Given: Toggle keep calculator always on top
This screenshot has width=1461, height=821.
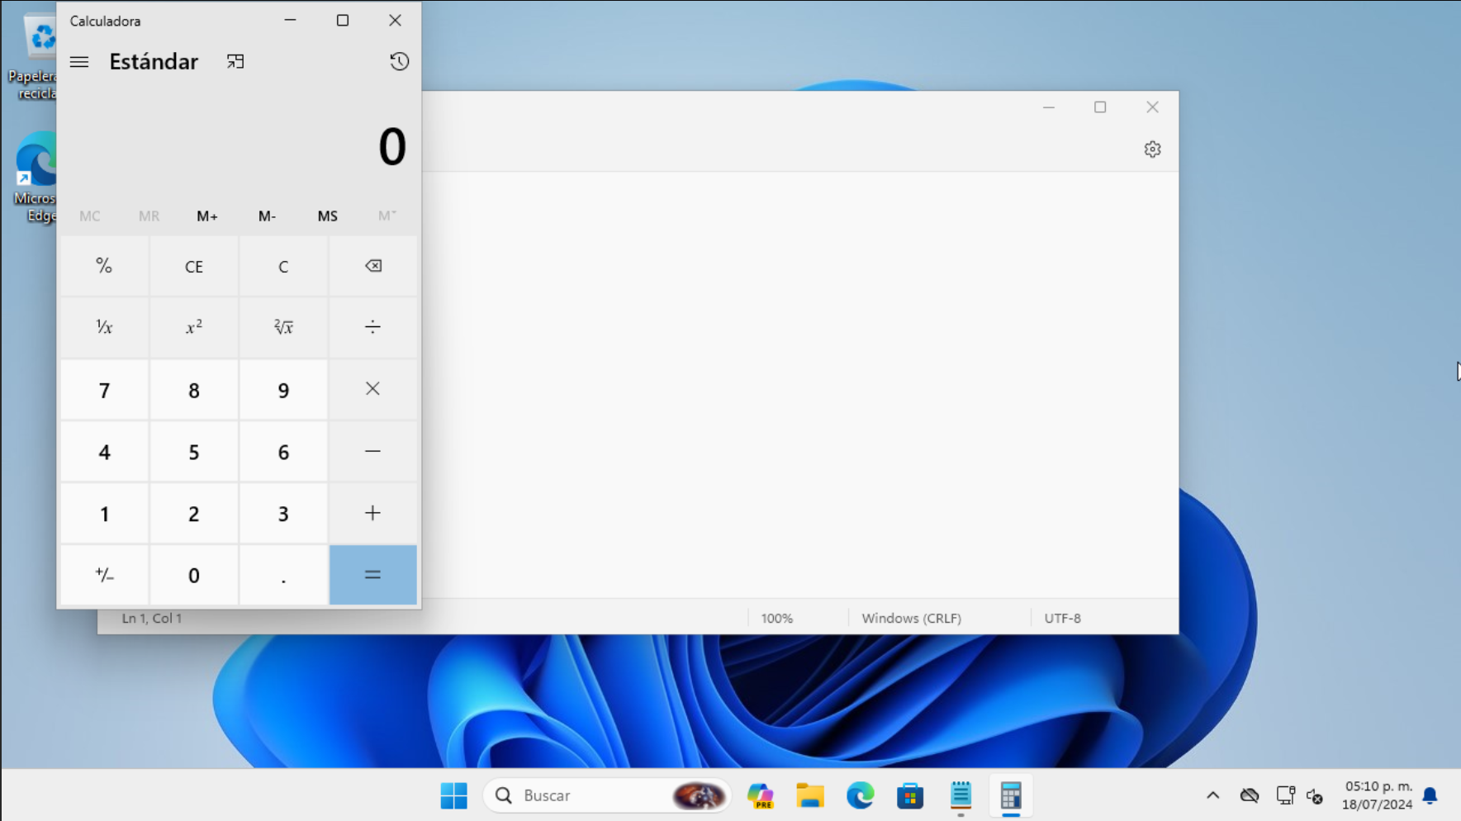Looking at the screenshot, I should coord(235,62).
